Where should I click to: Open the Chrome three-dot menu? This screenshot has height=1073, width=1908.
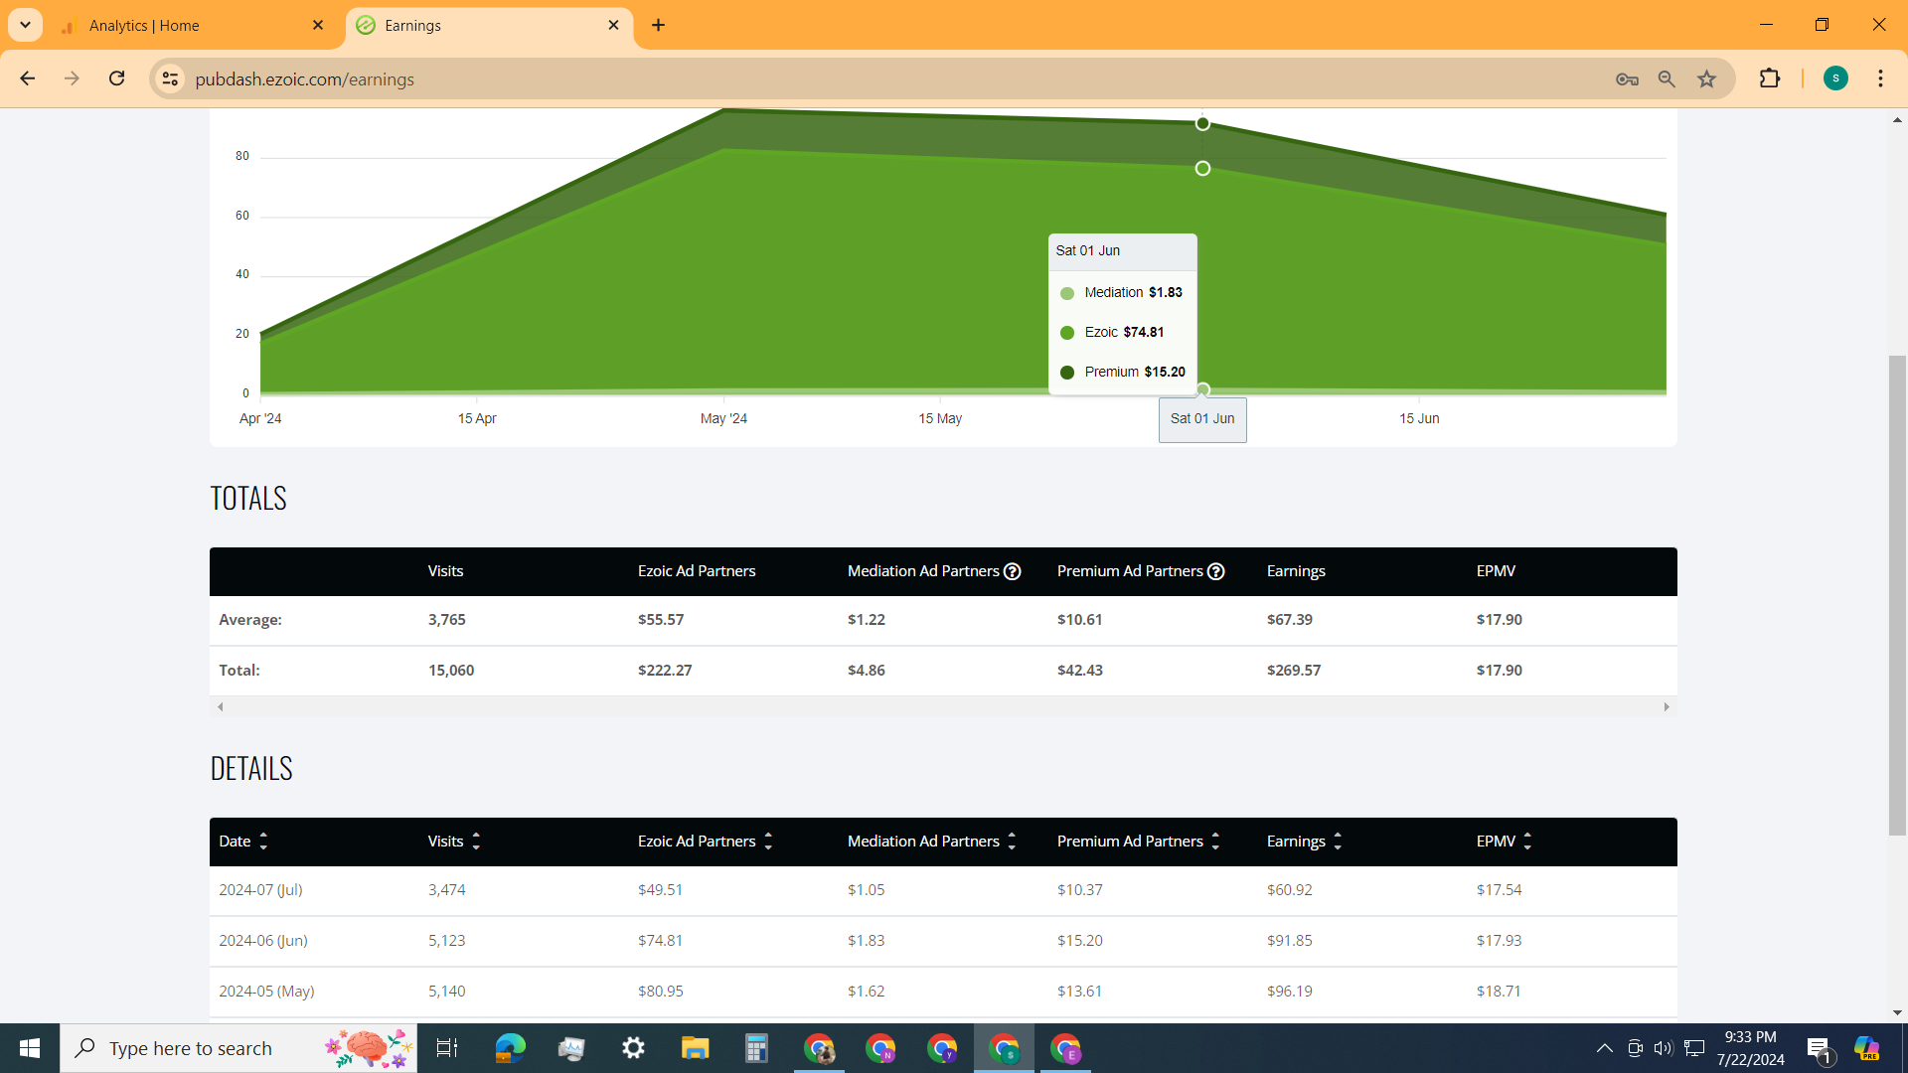(1880, 78)
